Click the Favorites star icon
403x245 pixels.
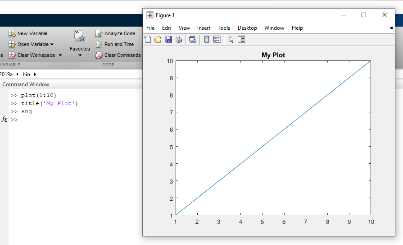pyautogui.click(x=79, y=36)
